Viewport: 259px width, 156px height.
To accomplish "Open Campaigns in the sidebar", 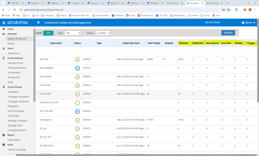I will tap(13, 92).
